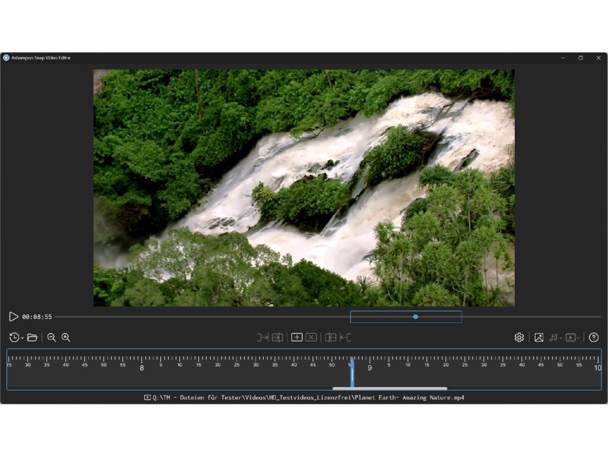The image size is (608, 456).
Task: Click the save frame as image icon
Action: [x=539, y=337]
